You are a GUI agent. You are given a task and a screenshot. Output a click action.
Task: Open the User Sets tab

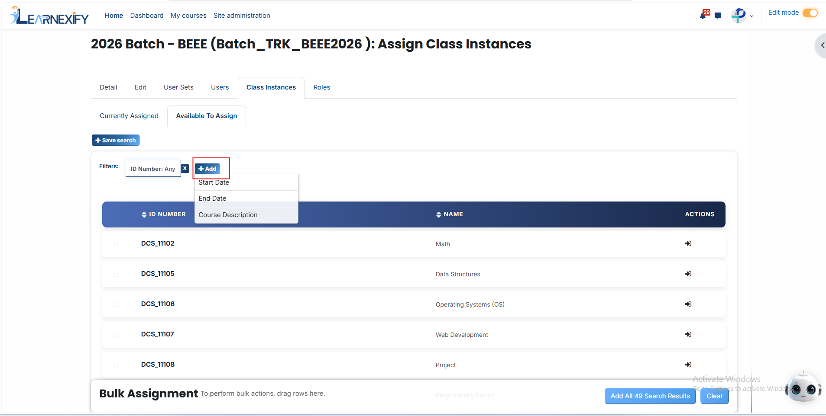click(x=178, y=87)
